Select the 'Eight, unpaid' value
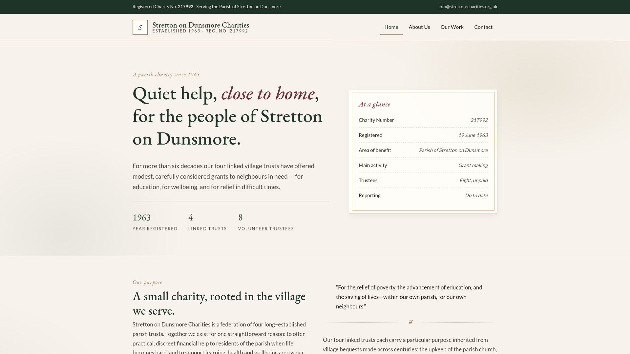The image size is (630, 354). 473,180
